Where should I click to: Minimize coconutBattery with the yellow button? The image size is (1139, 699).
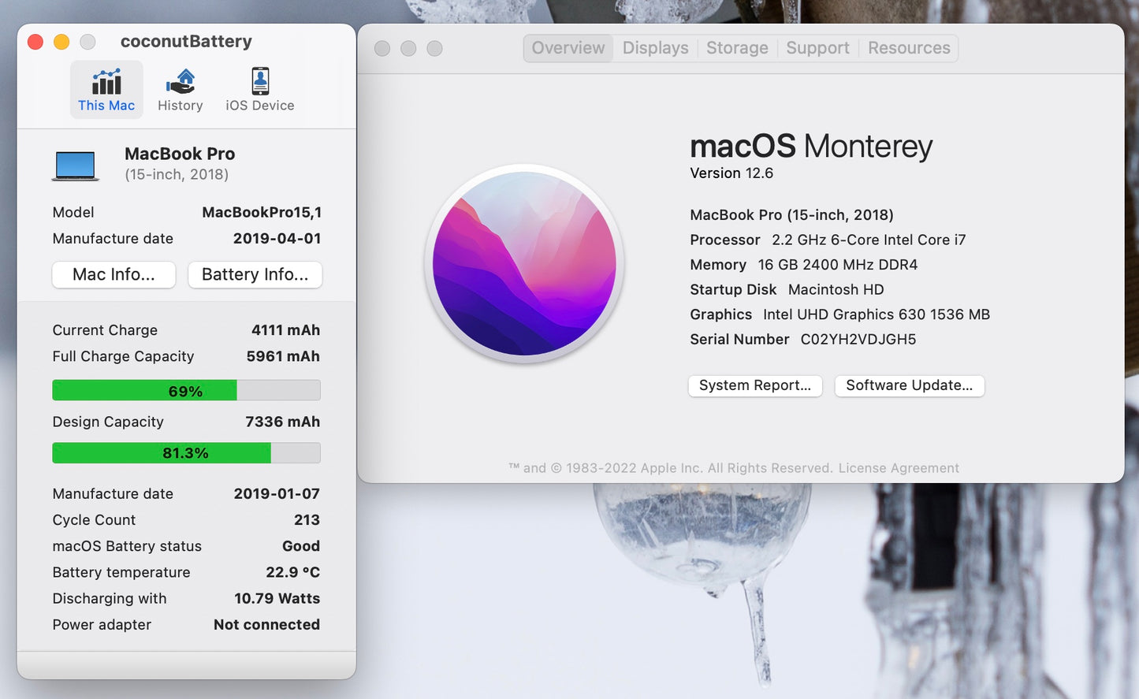click(x=61, y=42)
